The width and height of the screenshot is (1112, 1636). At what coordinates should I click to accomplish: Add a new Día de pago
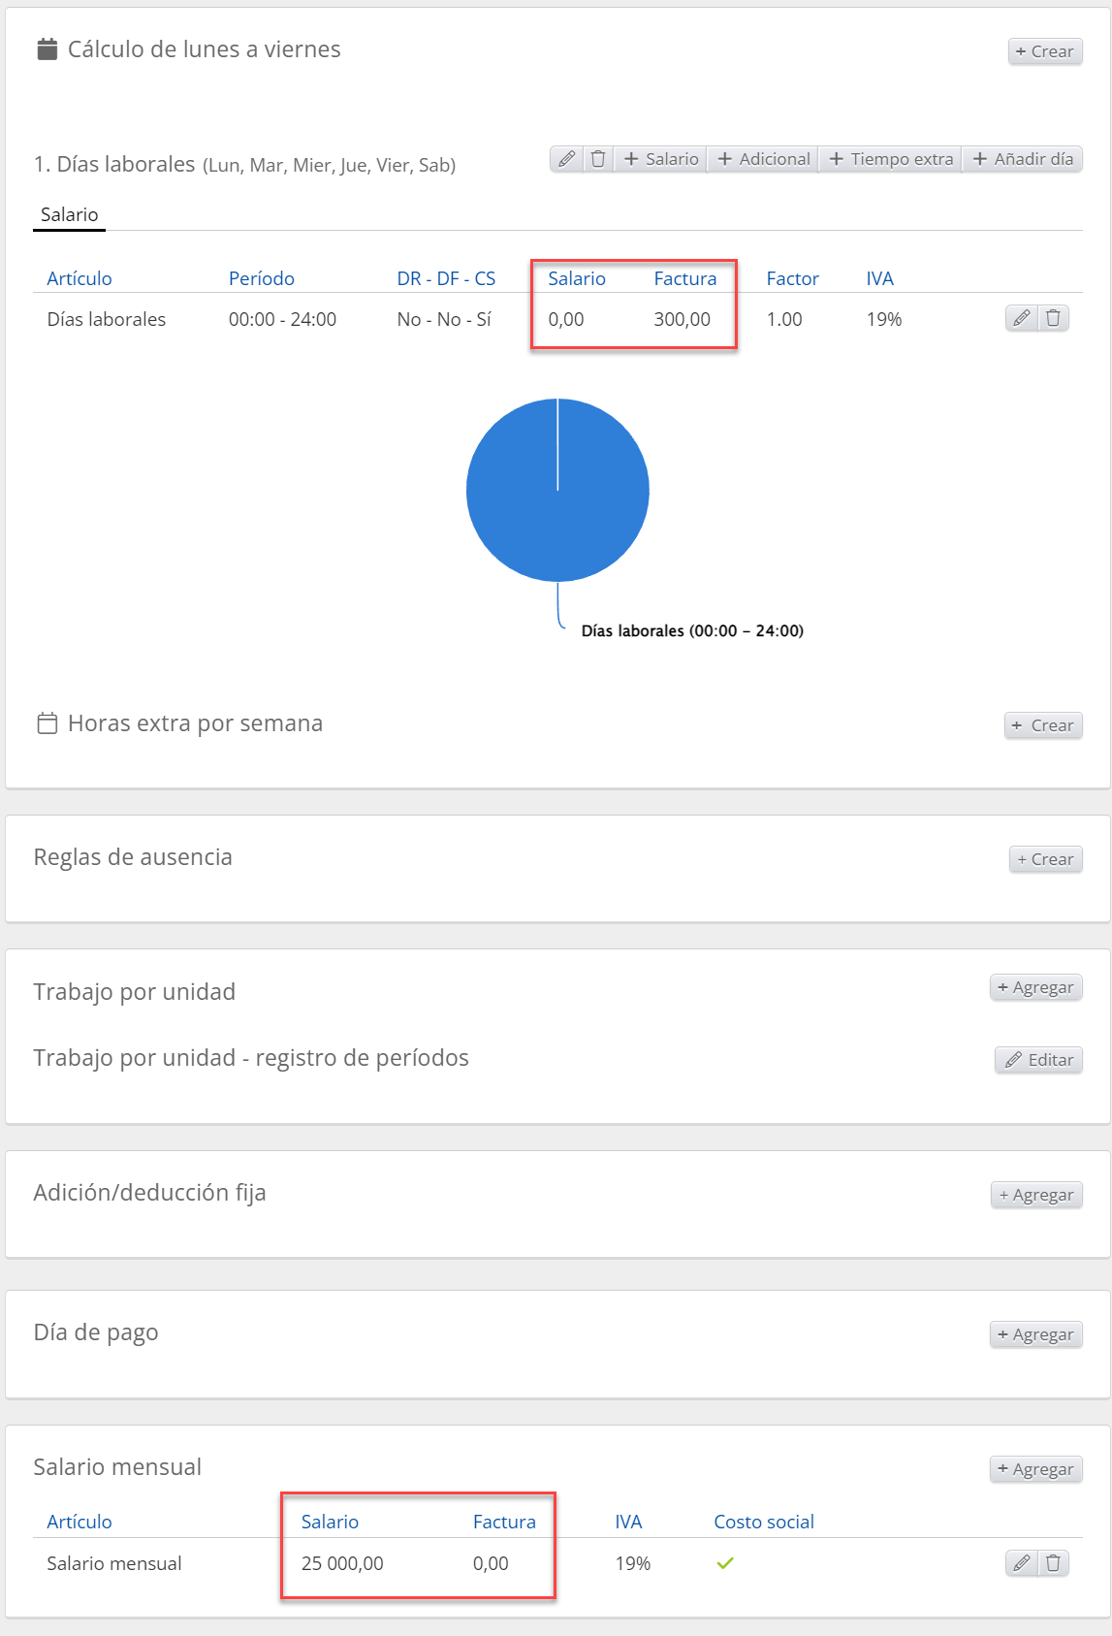point(1035,1334)
